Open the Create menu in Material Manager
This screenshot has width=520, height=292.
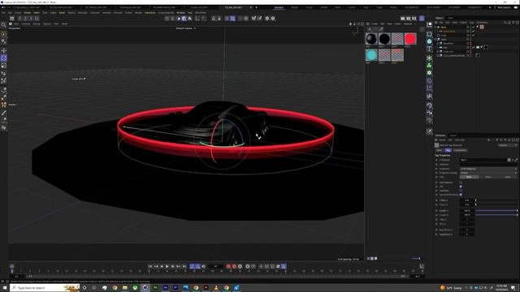[375, 24]
